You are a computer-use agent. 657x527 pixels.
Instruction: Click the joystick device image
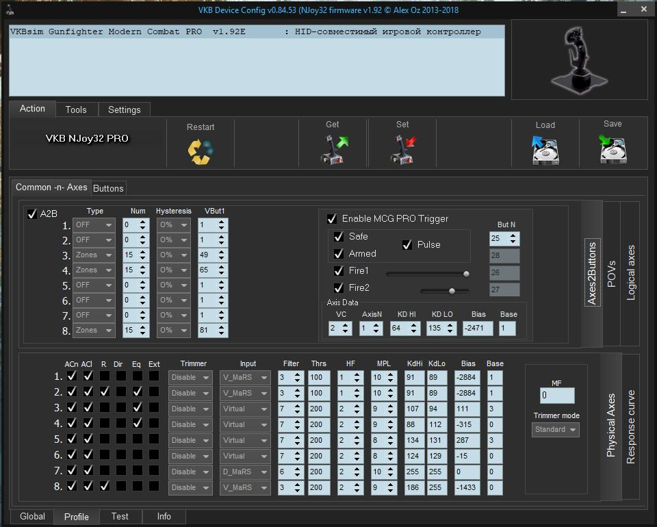[579, 59]
